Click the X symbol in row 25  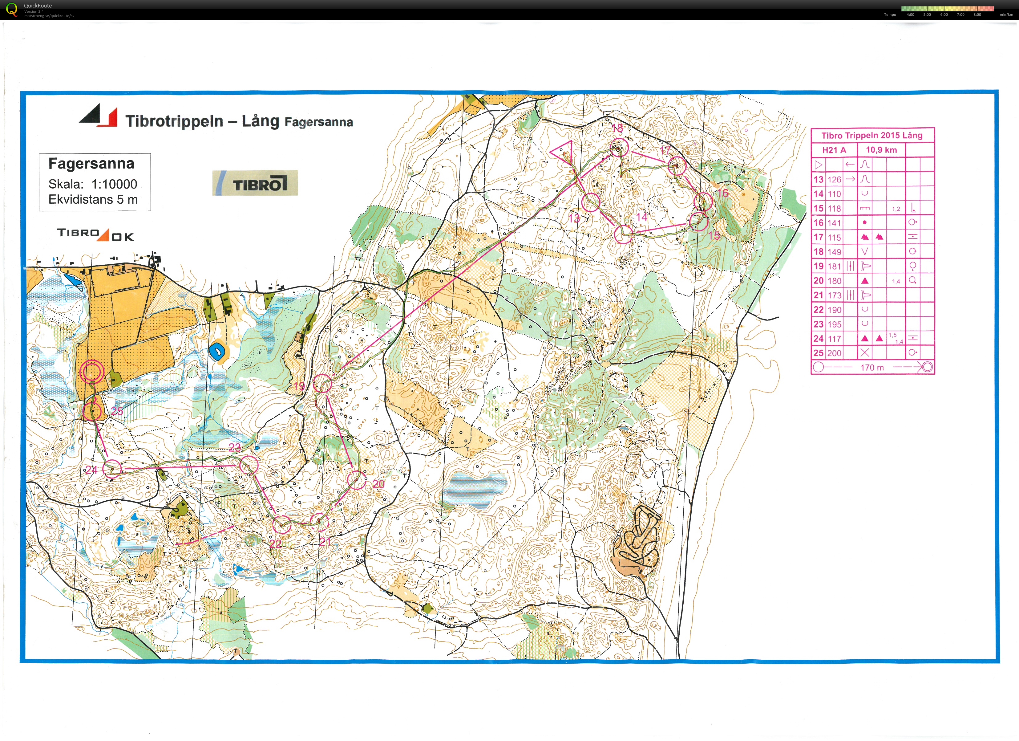point(864,353)
